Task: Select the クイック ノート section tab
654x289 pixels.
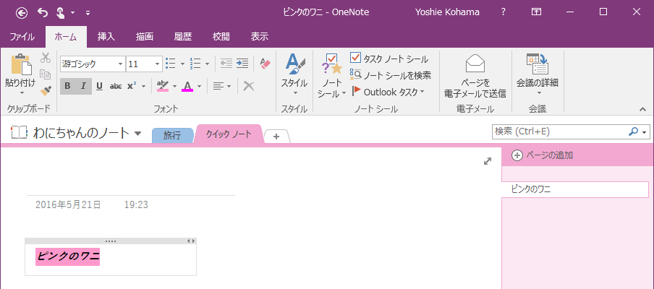Action: coord(229,134)
